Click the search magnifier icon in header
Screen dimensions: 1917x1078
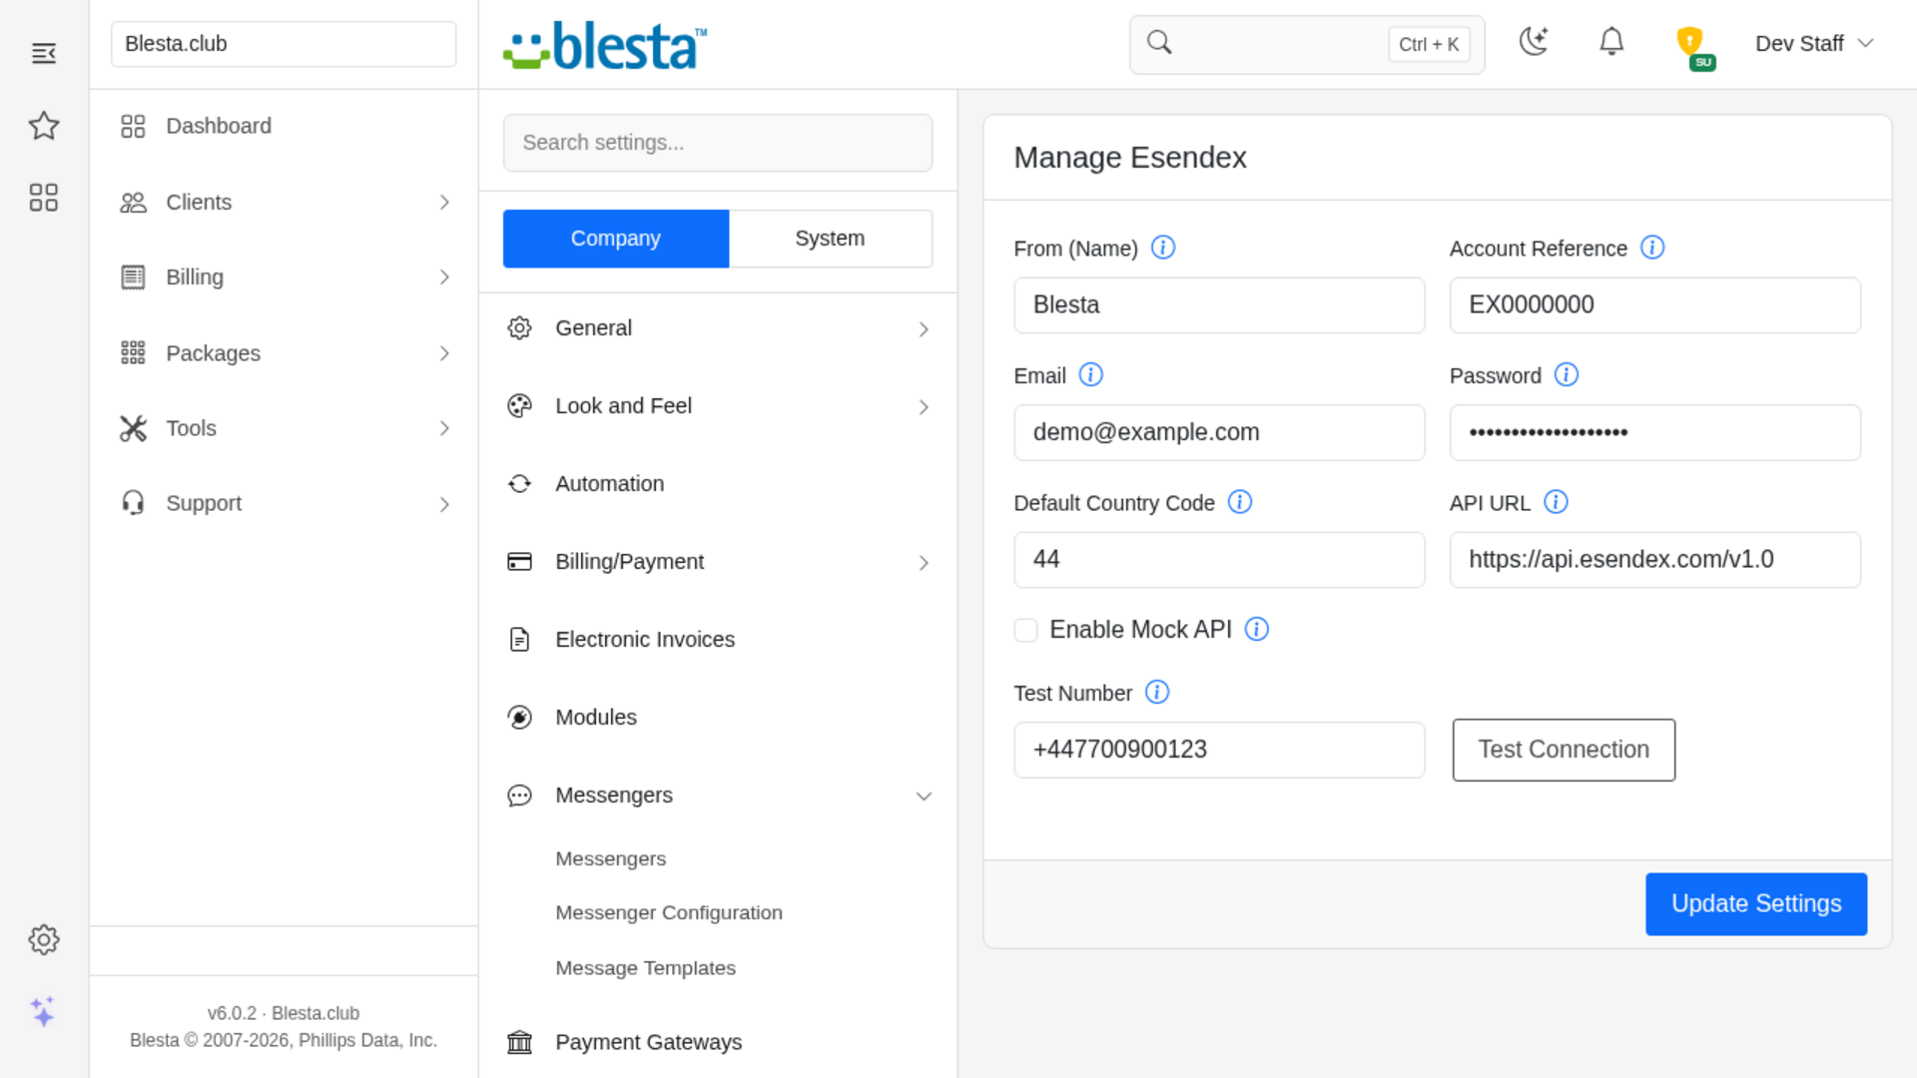[1159, 42]
